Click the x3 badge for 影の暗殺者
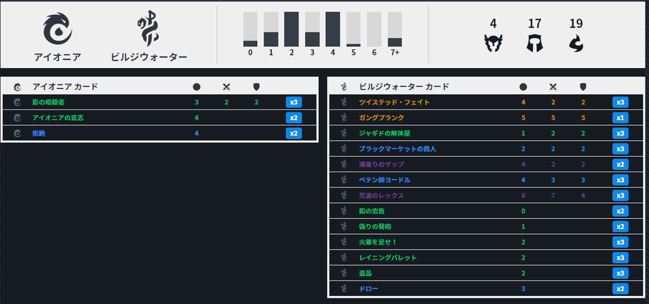 tap(294, 102)
